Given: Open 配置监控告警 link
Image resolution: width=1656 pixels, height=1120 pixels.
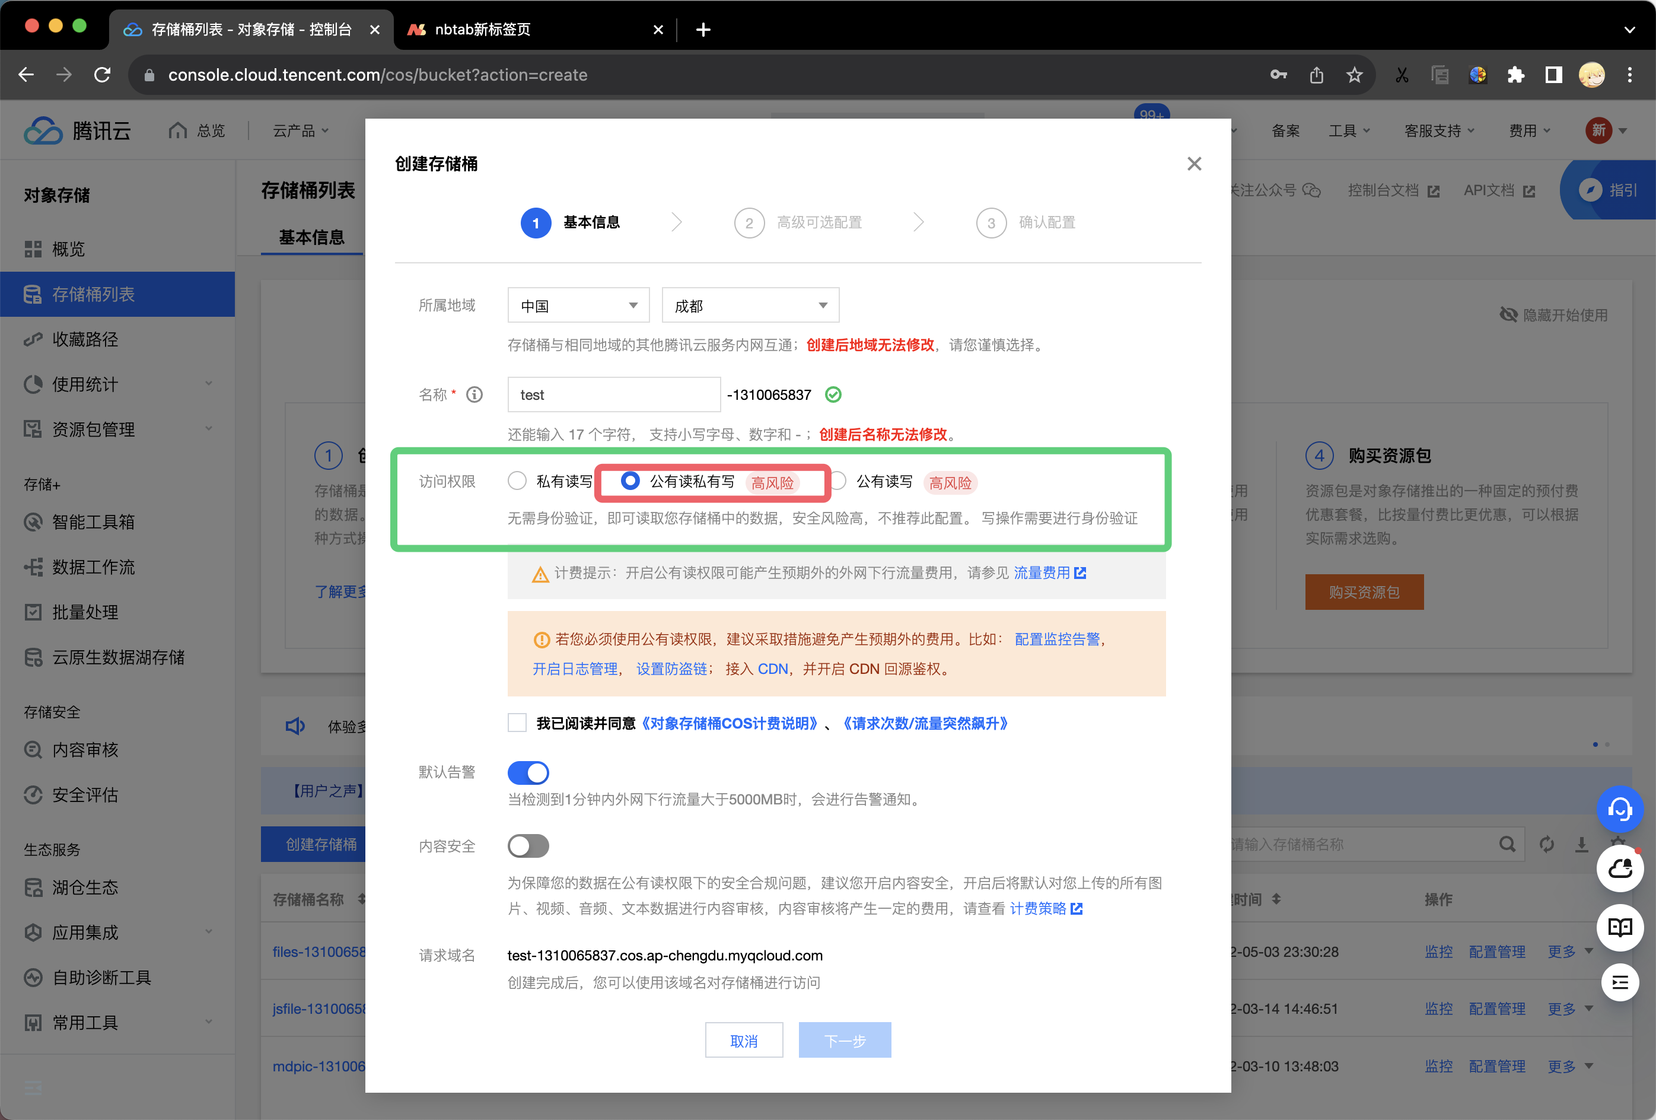Looking at the screenshot, I should pyautogui.click(x=1058, y=639).
